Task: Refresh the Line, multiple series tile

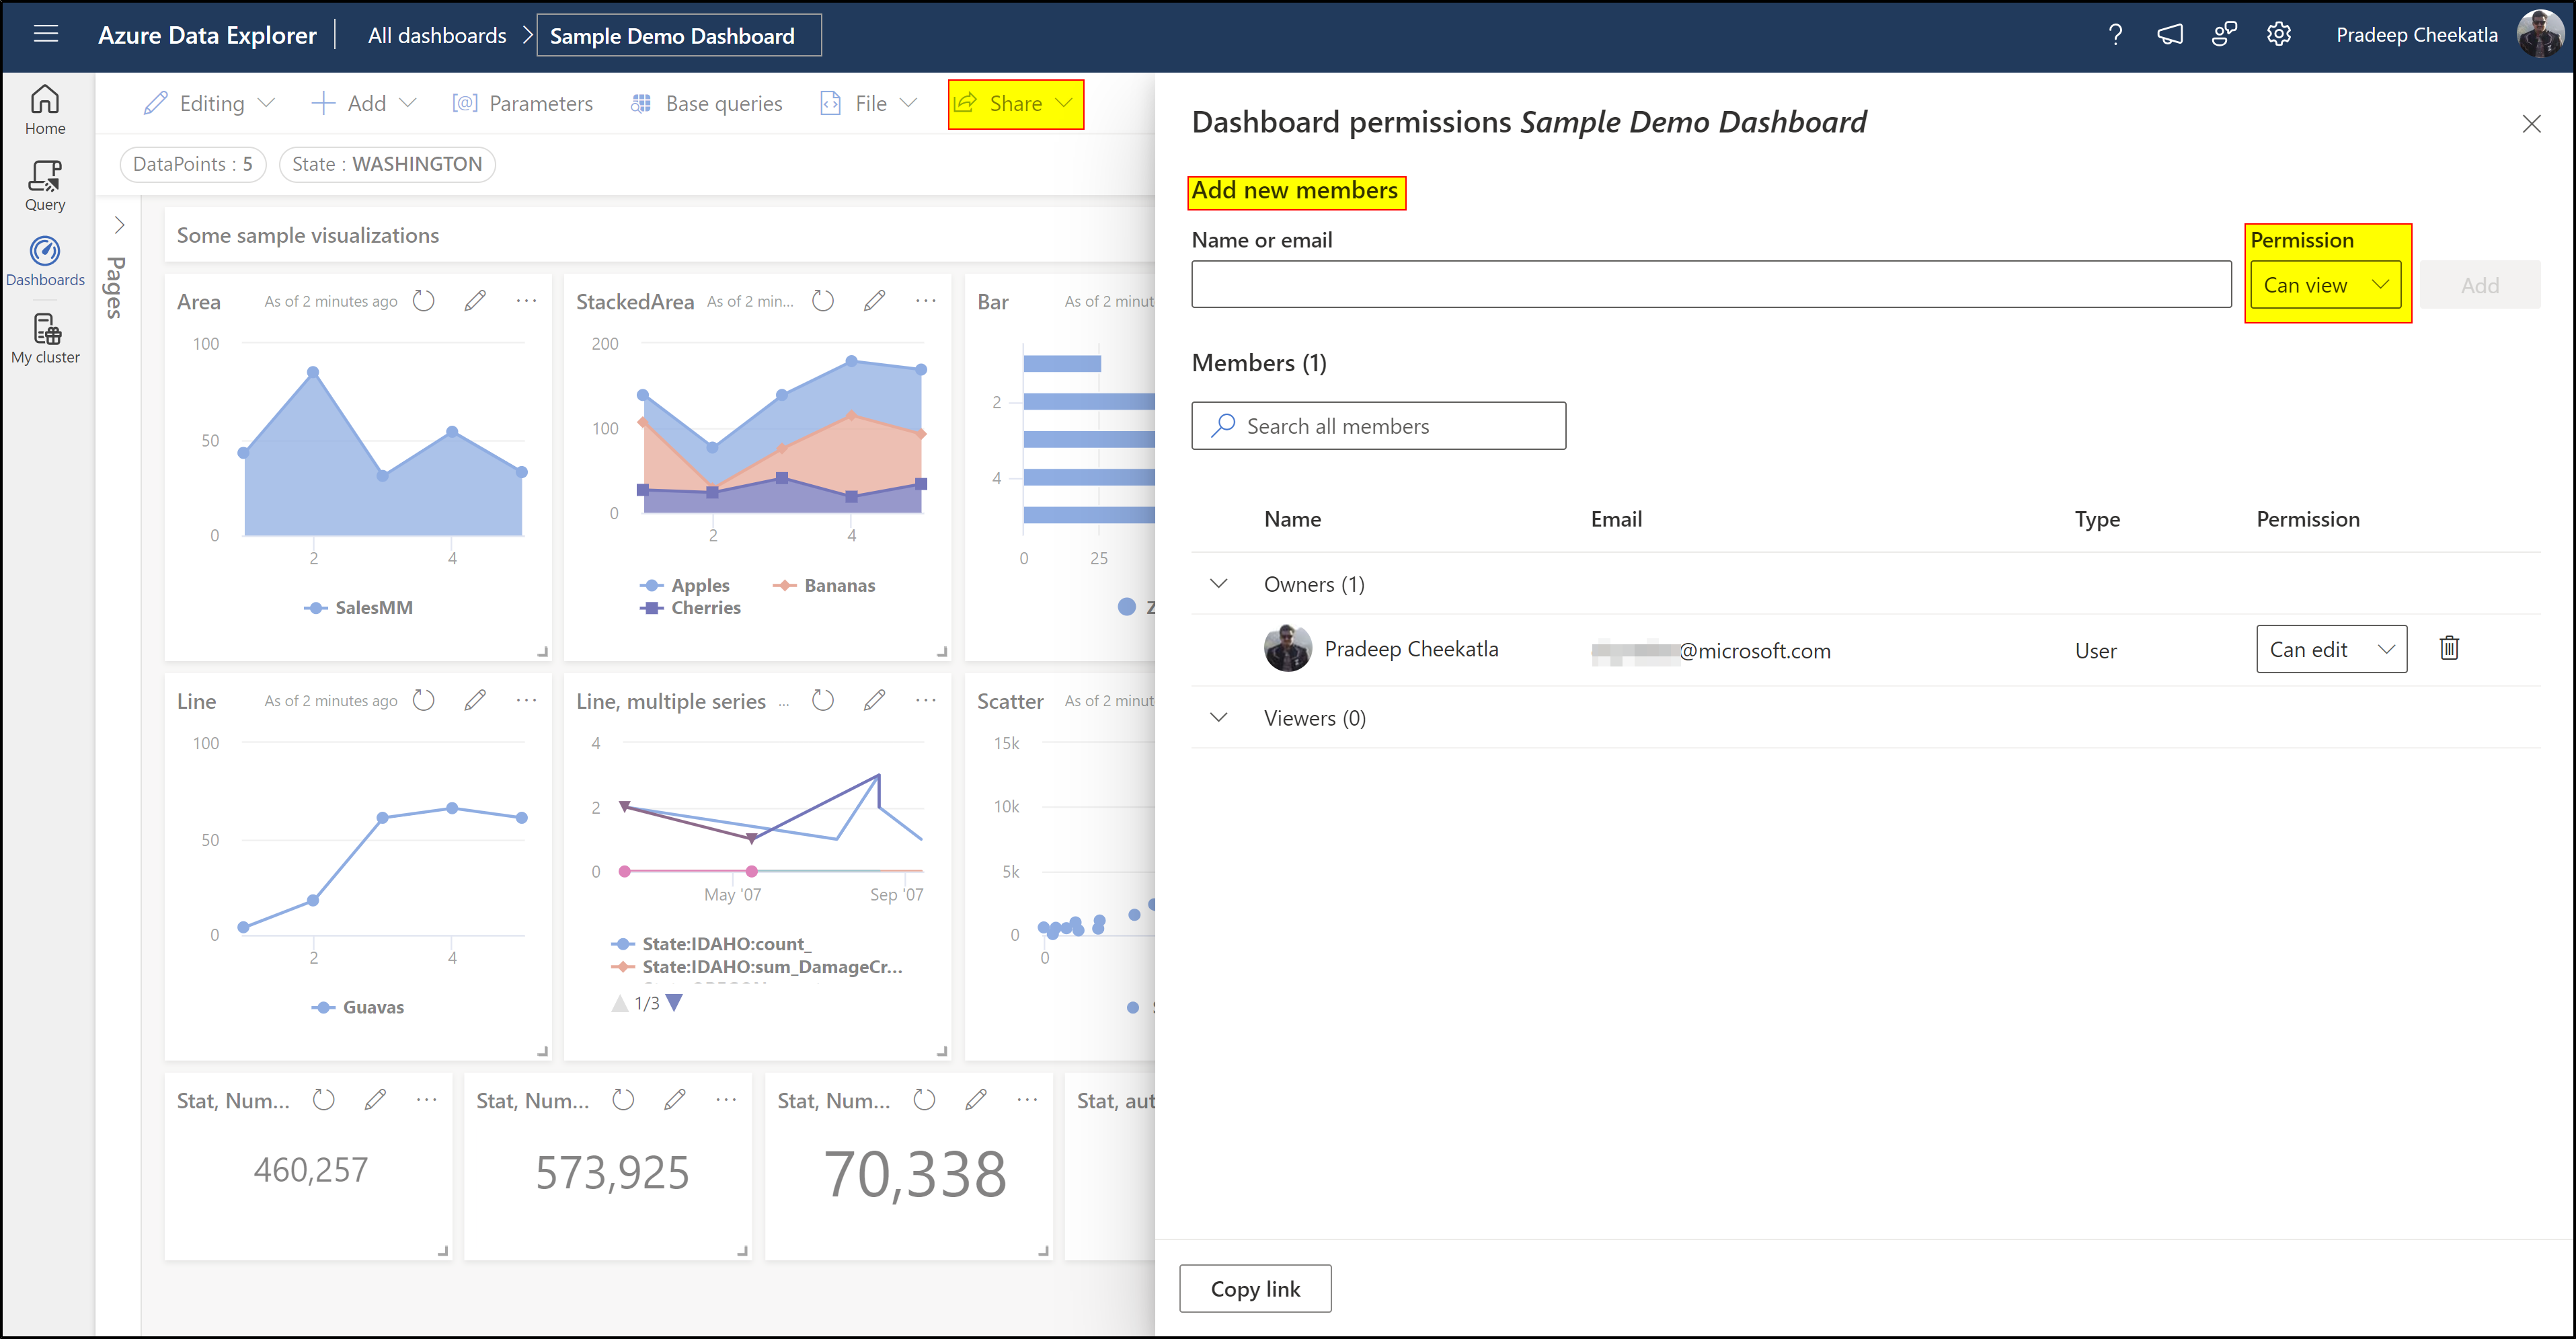Action: (823, 701)
